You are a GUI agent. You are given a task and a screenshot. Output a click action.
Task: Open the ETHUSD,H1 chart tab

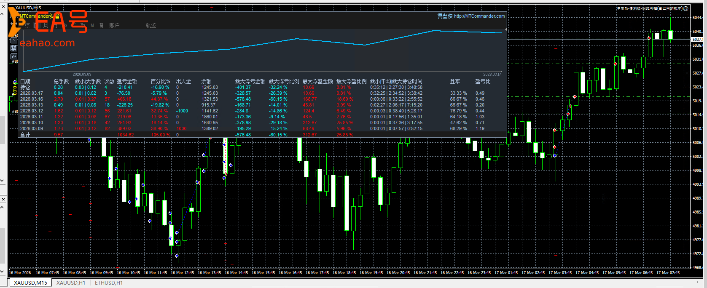click(109, 283)
